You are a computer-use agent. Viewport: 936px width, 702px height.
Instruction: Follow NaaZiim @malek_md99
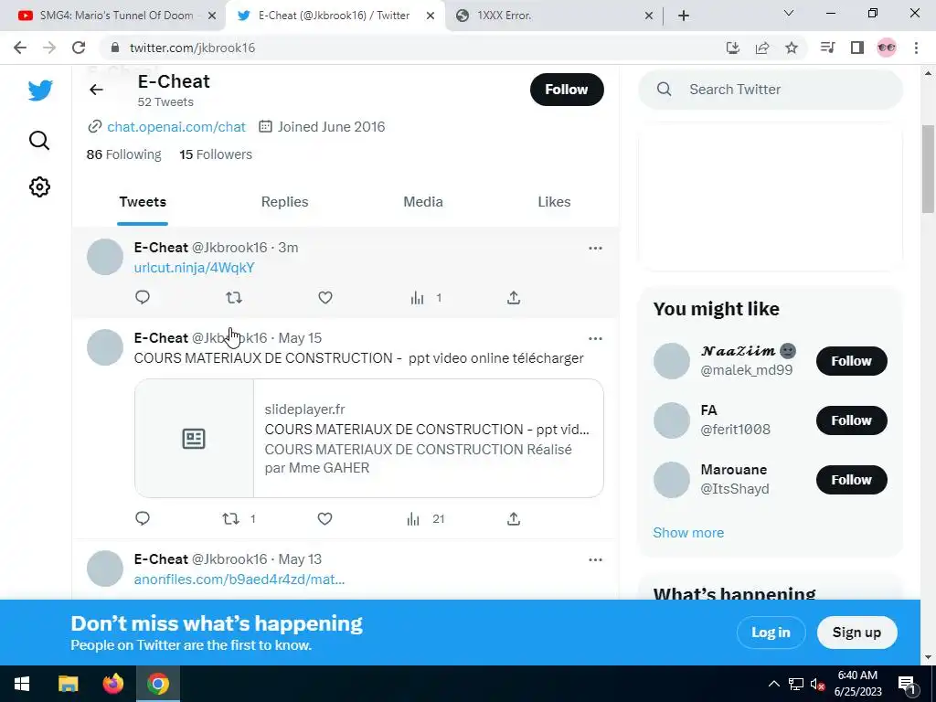[x=851, y=361]
